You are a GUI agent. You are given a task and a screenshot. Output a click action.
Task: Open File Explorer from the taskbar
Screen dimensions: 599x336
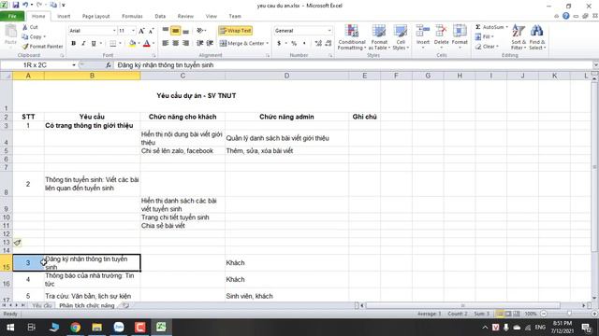click(x=96, y=328)
